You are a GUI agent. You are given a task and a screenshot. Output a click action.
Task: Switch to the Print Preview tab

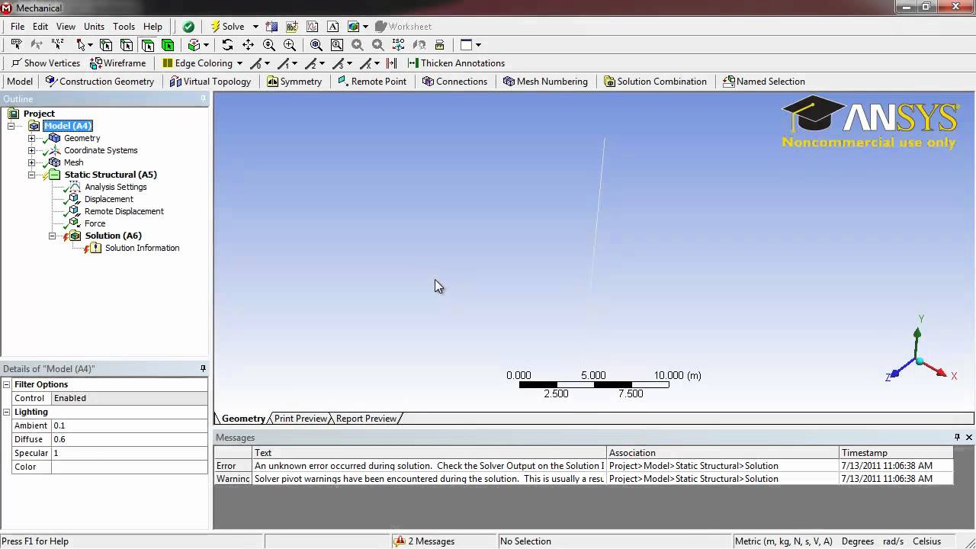tap(300, 419)
